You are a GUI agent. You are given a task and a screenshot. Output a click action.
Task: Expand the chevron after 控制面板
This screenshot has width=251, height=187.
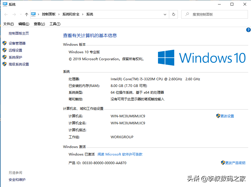point(59,14)
